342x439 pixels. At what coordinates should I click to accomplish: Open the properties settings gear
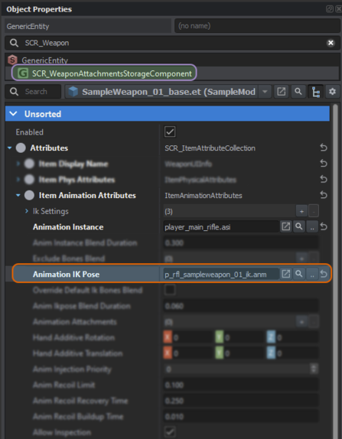(x=332, y=92)
